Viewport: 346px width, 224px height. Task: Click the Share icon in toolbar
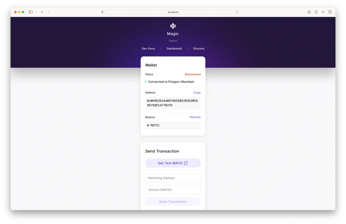316,12
